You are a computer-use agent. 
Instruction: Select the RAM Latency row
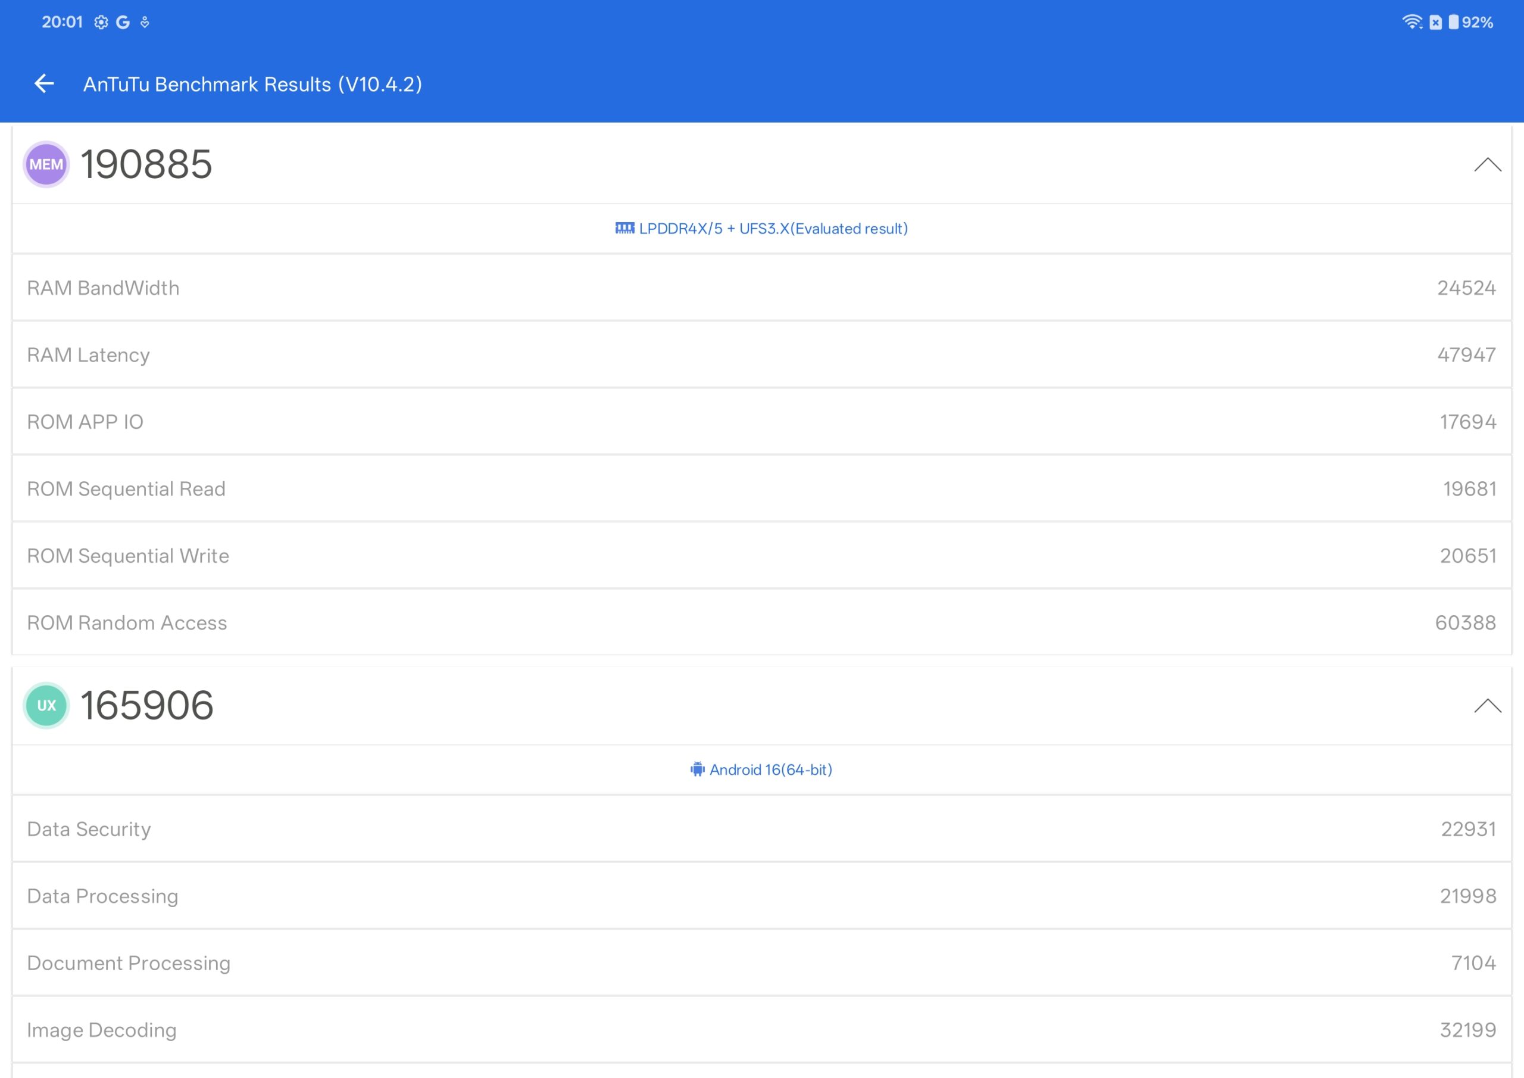(x=761, y=355)
